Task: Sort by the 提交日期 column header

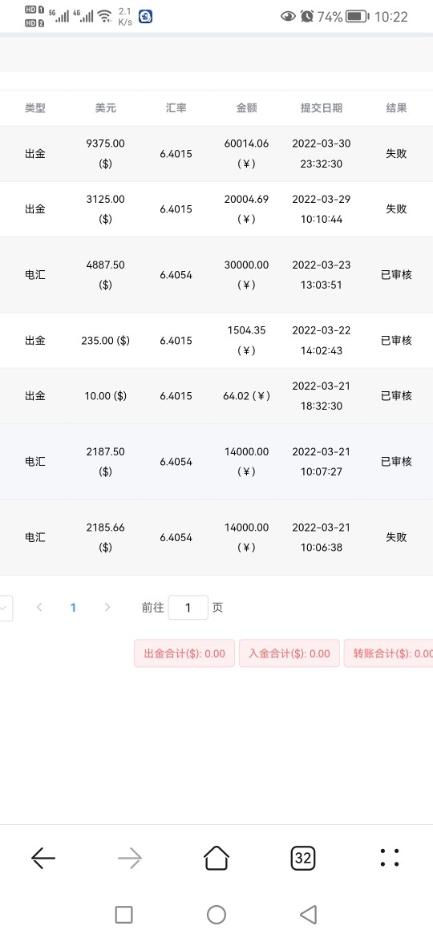Action: pos(322,108)
